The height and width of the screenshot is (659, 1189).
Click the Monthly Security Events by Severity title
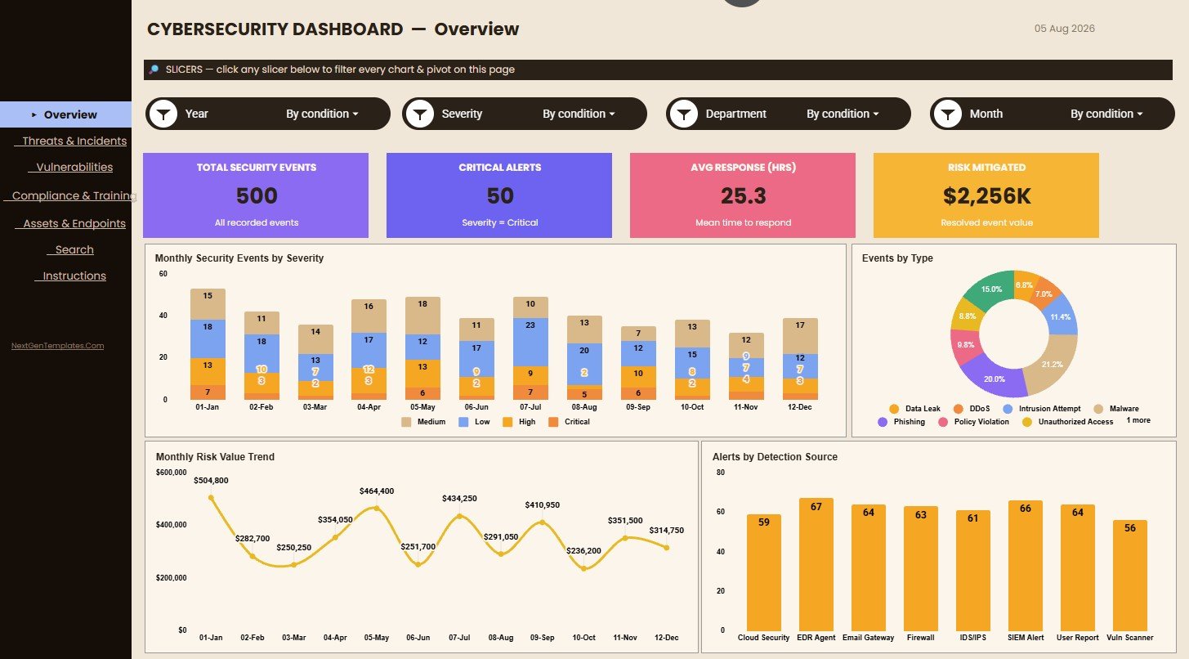coord(239,258)
